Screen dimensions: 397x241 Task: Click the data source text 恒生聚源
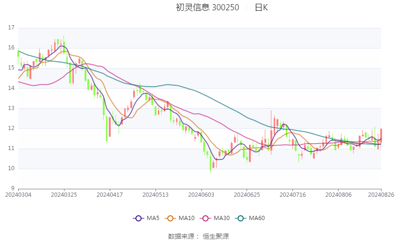216,236
